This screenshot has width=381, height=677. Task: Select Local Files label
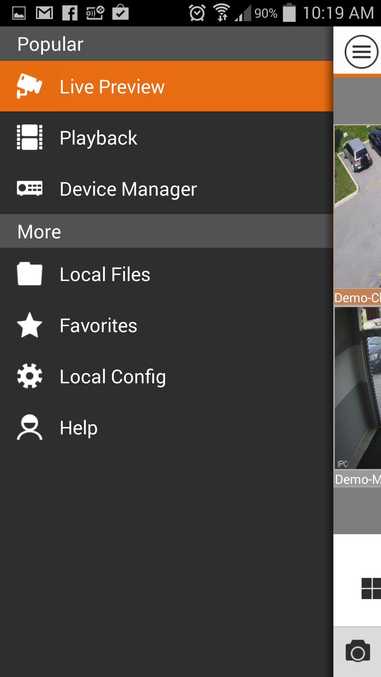pos(105,275)
